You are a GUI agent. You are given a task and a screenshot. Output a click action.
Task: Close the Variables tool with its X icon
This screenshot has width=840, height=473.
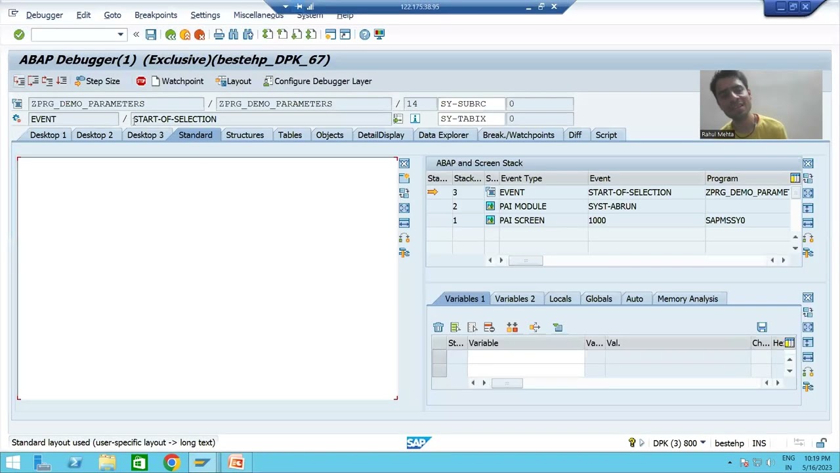pyautogui.click(x=808, y=298)
